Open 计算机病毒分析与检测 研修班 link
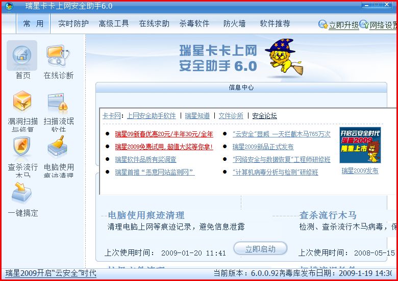Viewport: 398px width, 281px height. [276, 173]
